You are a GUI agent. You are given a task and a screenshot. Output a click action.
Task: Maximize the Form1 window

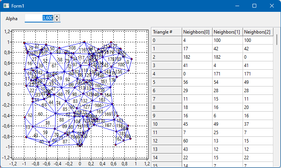pos(254,6)
